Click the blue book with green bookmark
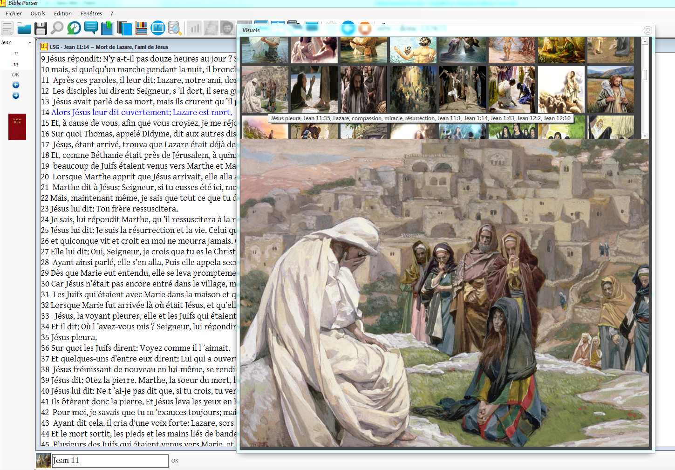Viewport: 675px width, 470px height. tap(108, 28)
